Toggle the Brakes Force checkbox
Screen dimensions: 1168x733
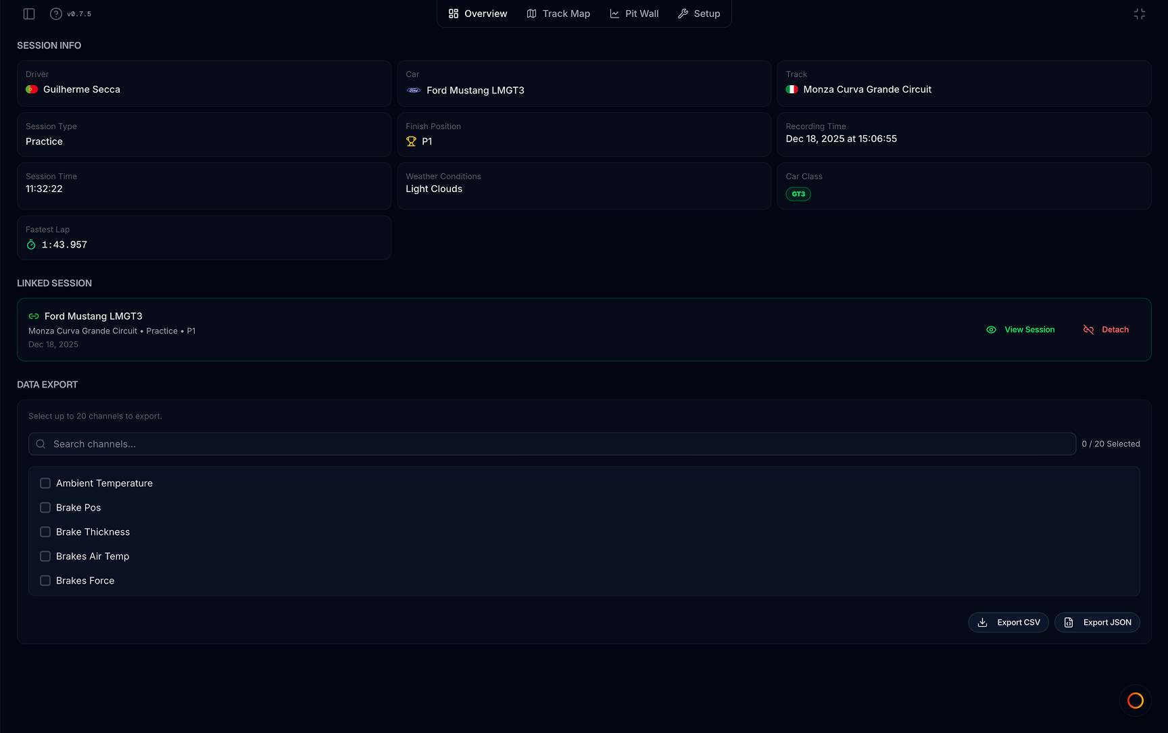tap(45, 580)
